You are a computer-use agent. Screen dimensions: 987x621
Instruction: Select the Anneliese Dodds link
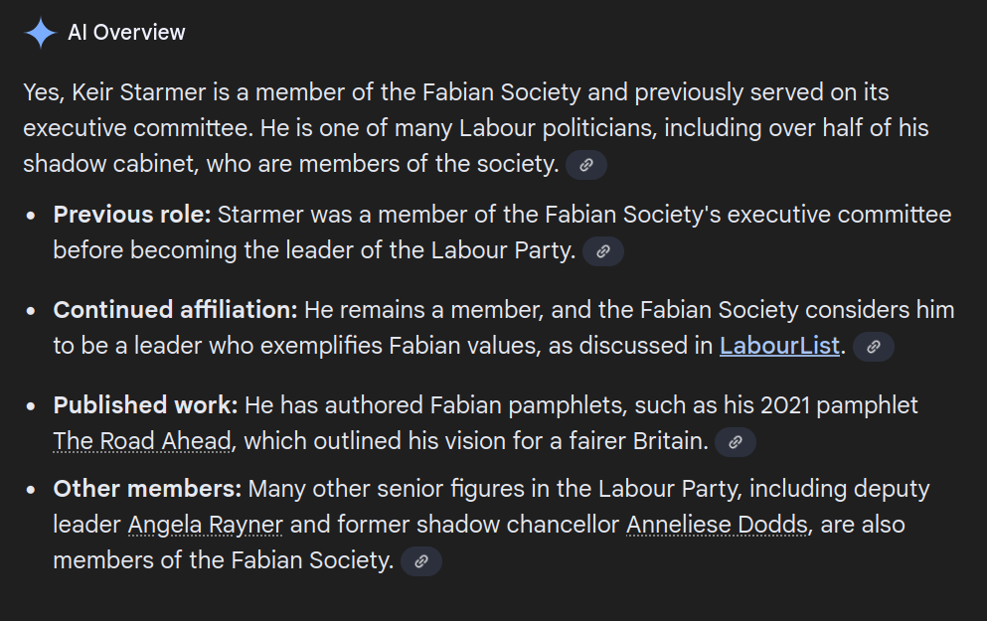(x=716, y=524)
